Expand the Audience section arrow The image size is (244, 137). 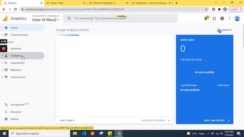click(3, 56)
